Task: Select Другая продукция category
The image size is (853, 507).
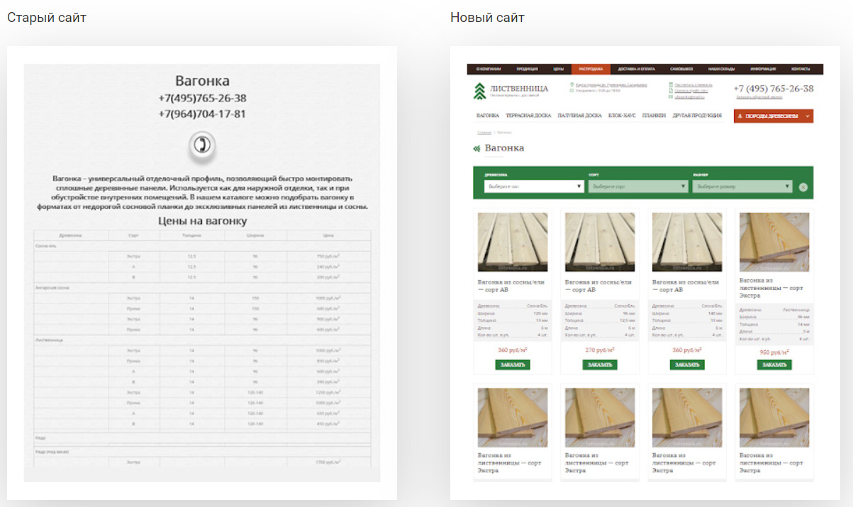Action: coord(697,116)
